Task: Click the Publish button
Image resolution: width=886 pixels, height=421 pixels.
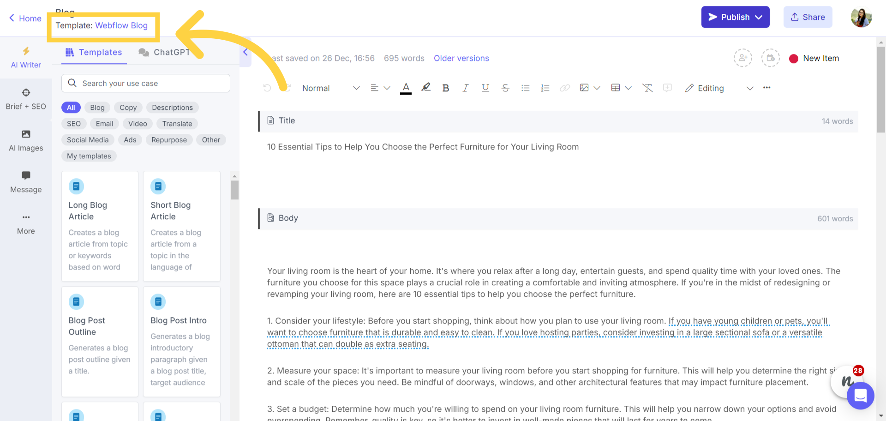Action: coord(735,17)
